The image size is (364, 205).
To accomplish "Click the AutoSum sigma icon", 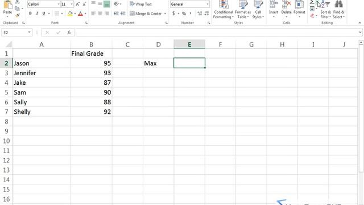I will point(312,2).
